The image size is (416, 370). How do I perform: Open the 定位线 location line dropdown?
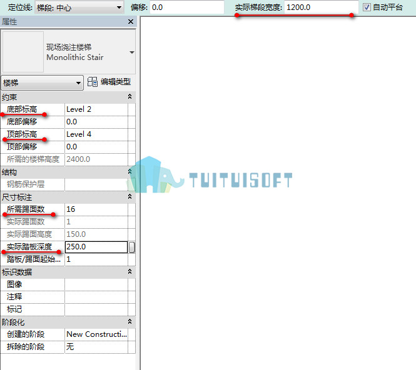coord(79,7)
